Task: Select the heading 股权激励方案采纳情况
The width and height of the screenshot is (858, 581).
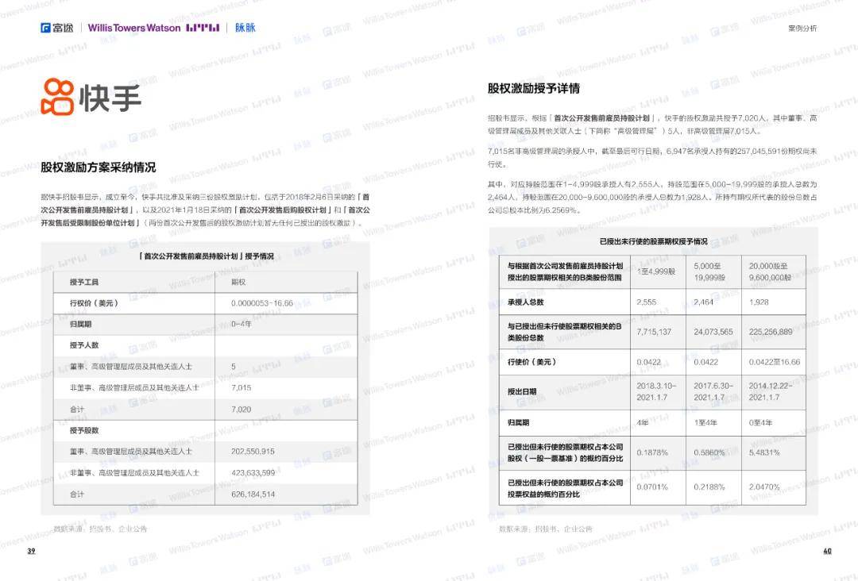Action: 99,167
